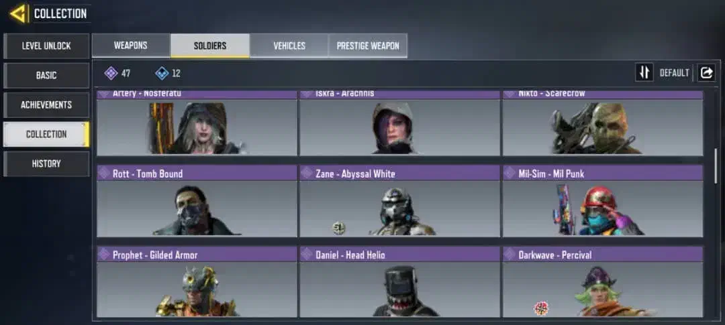Tap the blue rare rarity count icon
Viewport: 725px width, 325px height.
(162, 73)
